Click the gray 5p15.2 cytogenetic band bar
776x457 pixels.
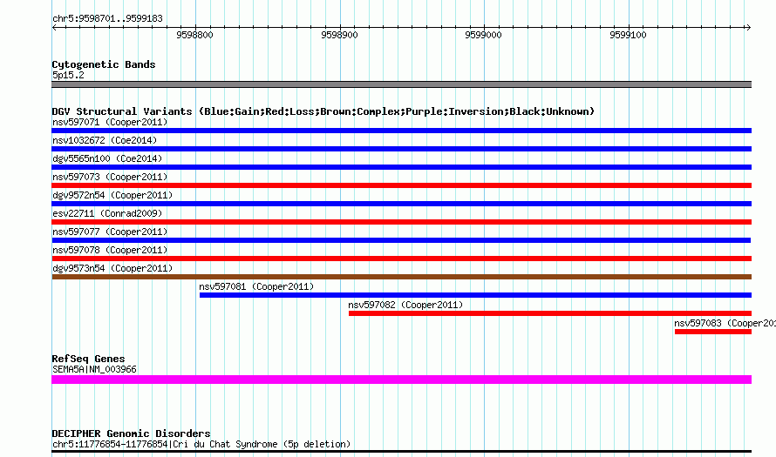(401, 84)
